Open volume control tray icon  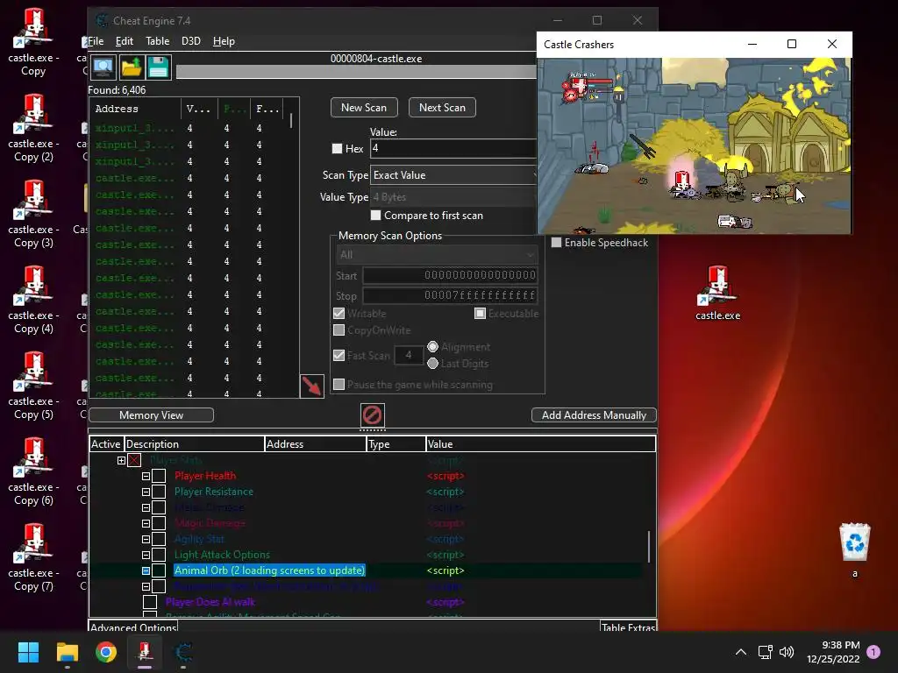(x=787, y=652)
